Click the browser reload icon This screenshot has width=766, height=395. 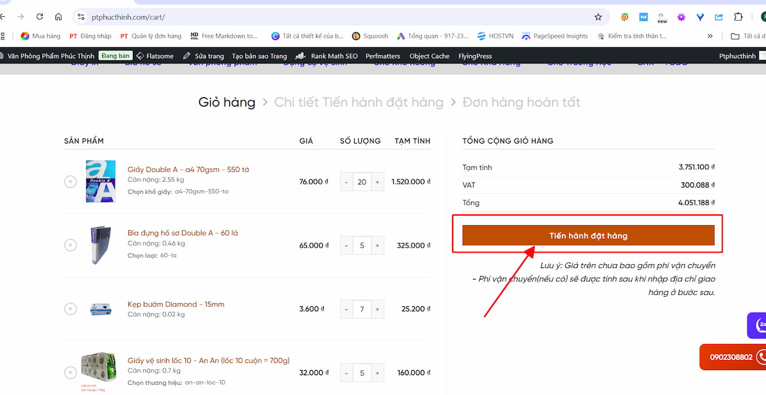point(40,17)
